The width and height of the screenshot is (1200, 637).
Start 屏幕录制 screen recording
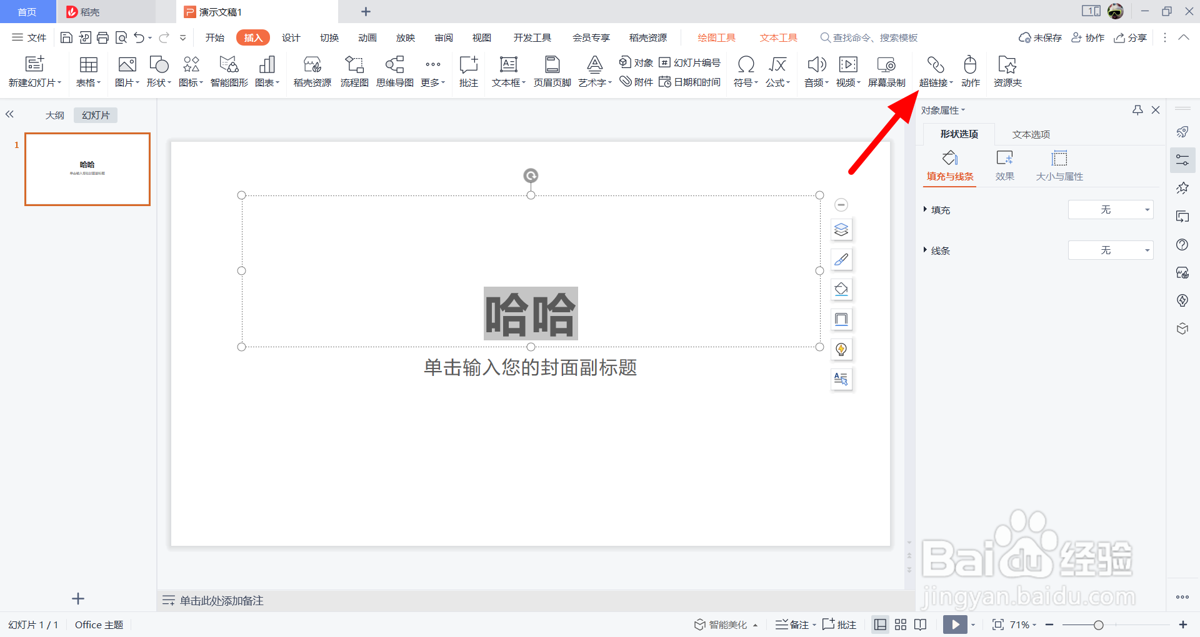pyautogui.click(x=886, y=71)
